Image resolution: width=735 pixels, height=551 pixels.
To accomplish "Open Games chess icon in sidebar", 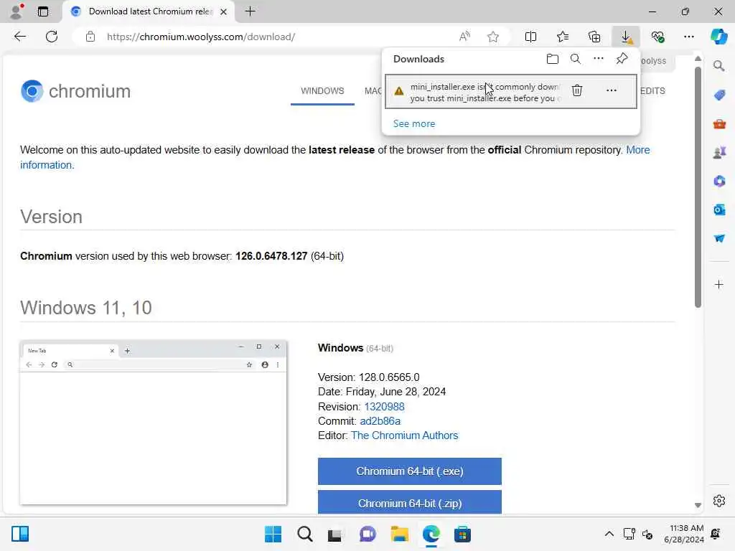I will pos(719,153).
